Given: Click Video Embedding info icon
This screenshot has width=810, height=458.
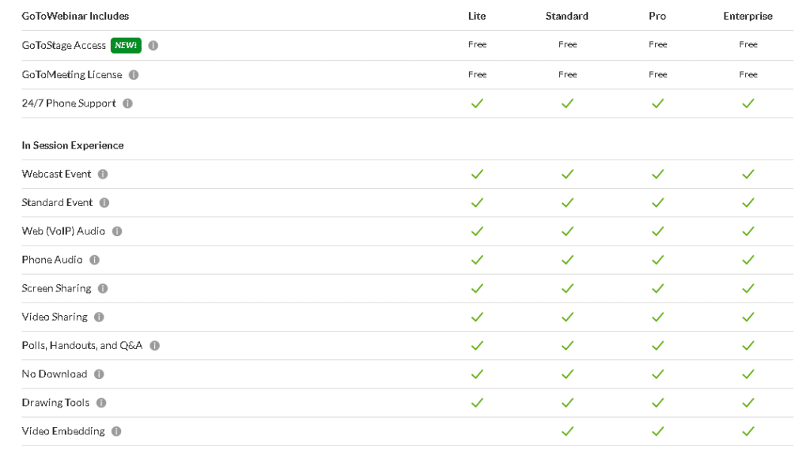Looking at the screenshot, I should [x=117, y=431].
